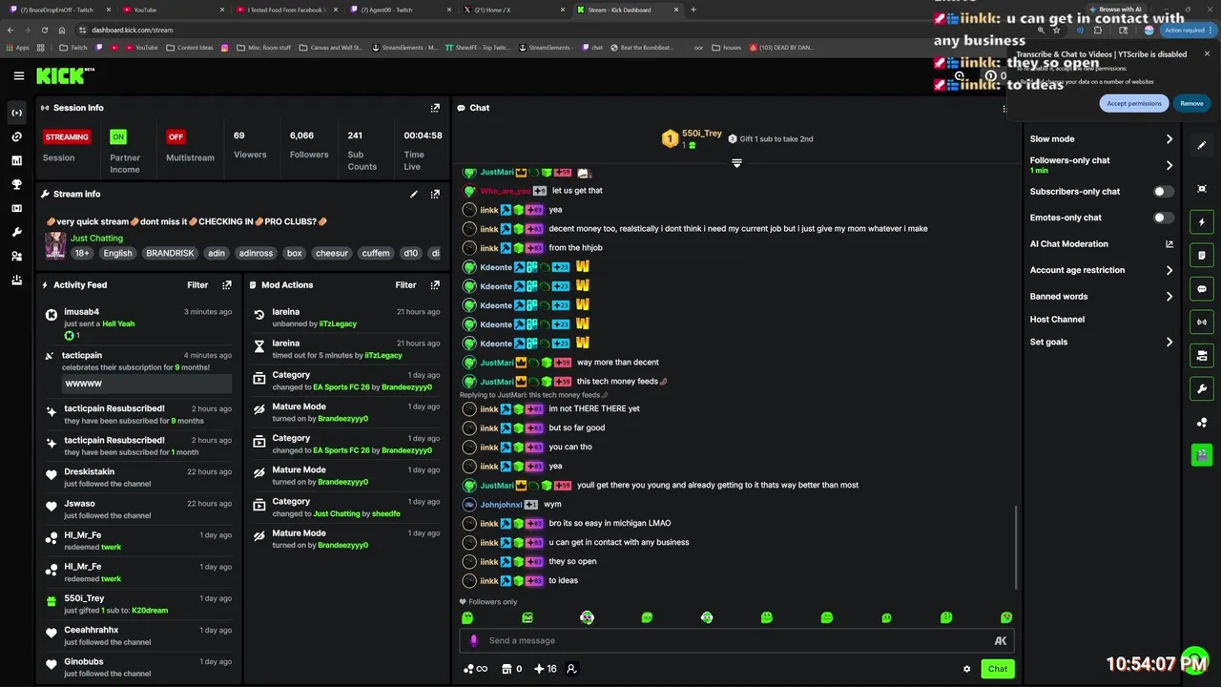1221x687 pixels.
Task: Click the green Chat send button
Action: [998, 669]
